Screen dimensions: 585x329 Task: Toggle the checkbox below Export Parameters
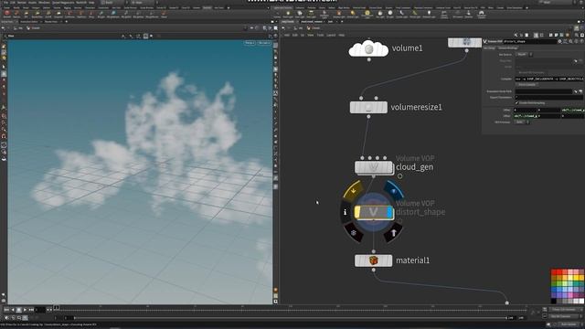[x=517, y=103]
